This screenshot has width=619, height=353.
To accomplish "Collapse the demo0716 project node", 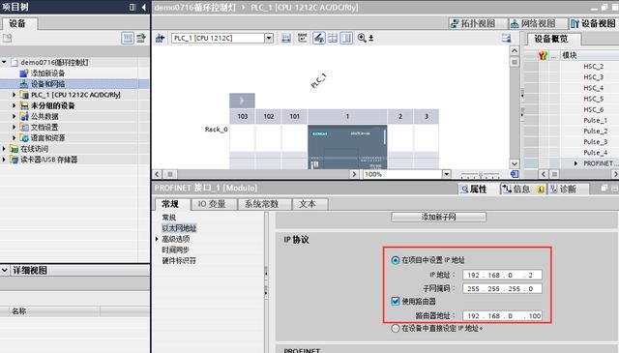I will tap(4, 62).
